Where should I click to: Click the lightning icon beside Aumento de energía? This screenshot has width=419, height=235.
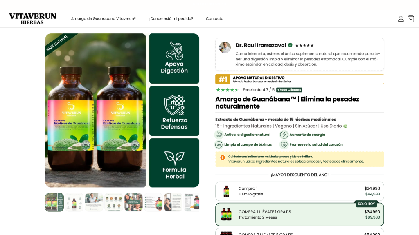[x=284, y=135]
